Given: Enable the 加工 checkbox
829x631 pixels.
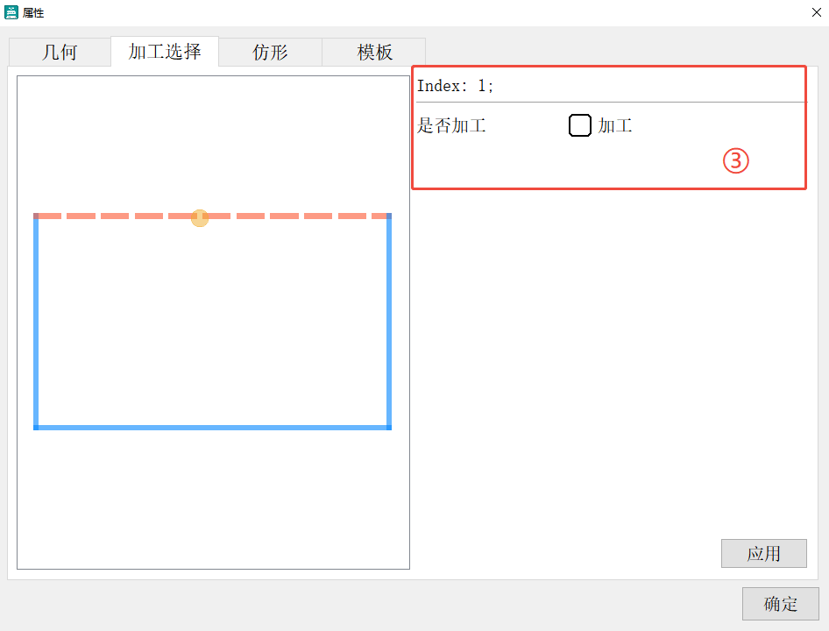Looking at the screenshot, I should [x=580, y=125].
